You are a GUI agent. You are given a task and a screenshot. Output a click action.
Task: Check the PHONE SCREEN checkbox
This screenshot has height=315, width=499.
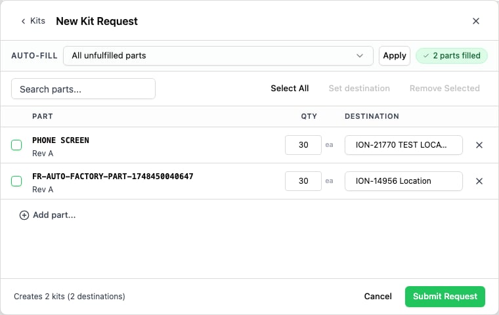pyautogui.click(x=16, y=145)
